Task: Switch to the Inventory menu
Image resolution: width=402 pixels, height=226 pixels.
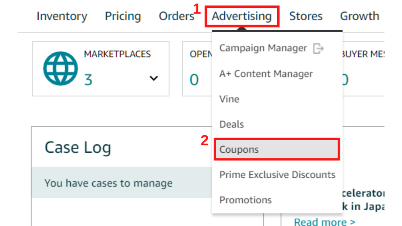Action: (x=61, y=16)
